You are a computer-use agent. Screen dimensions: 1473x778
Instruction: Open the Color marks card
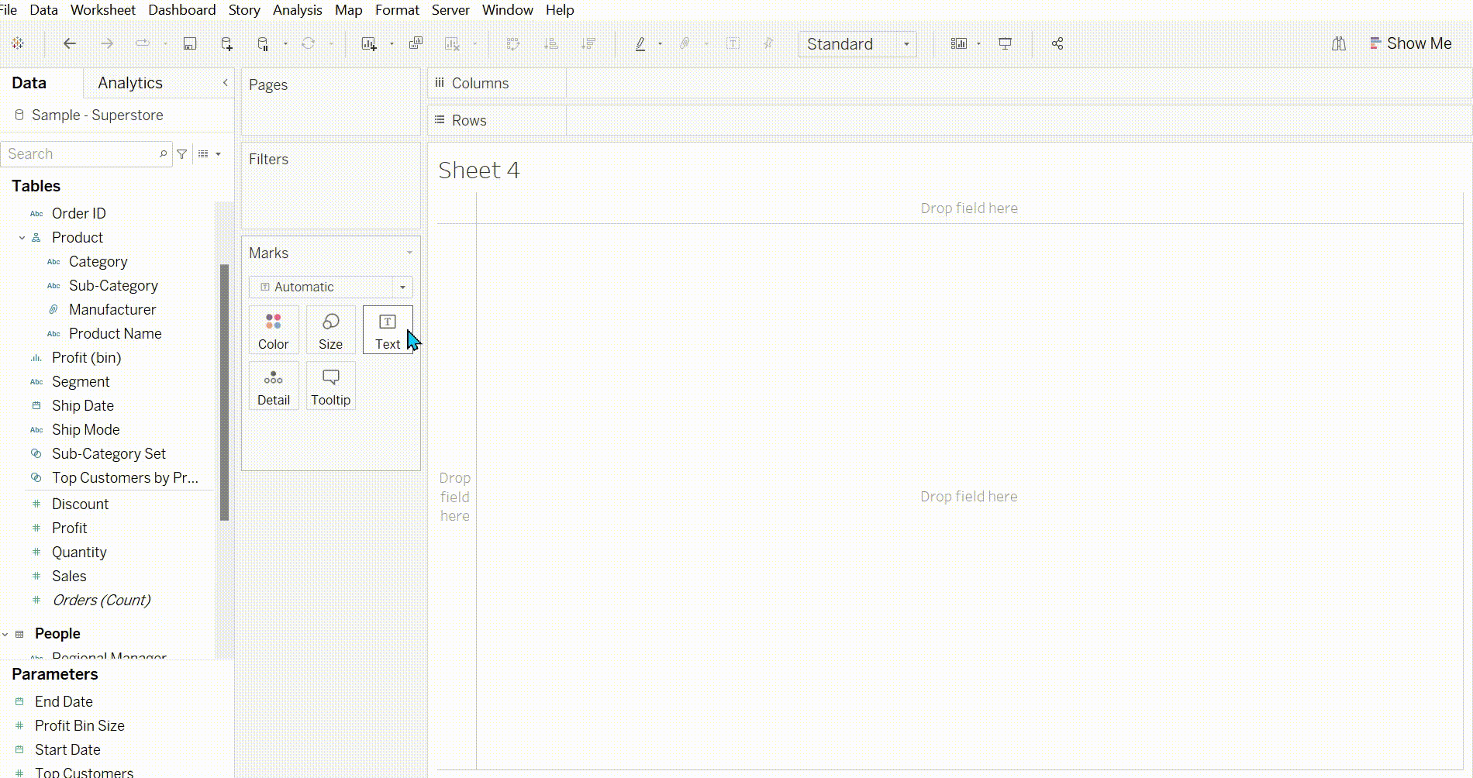[x=273, y=330]
